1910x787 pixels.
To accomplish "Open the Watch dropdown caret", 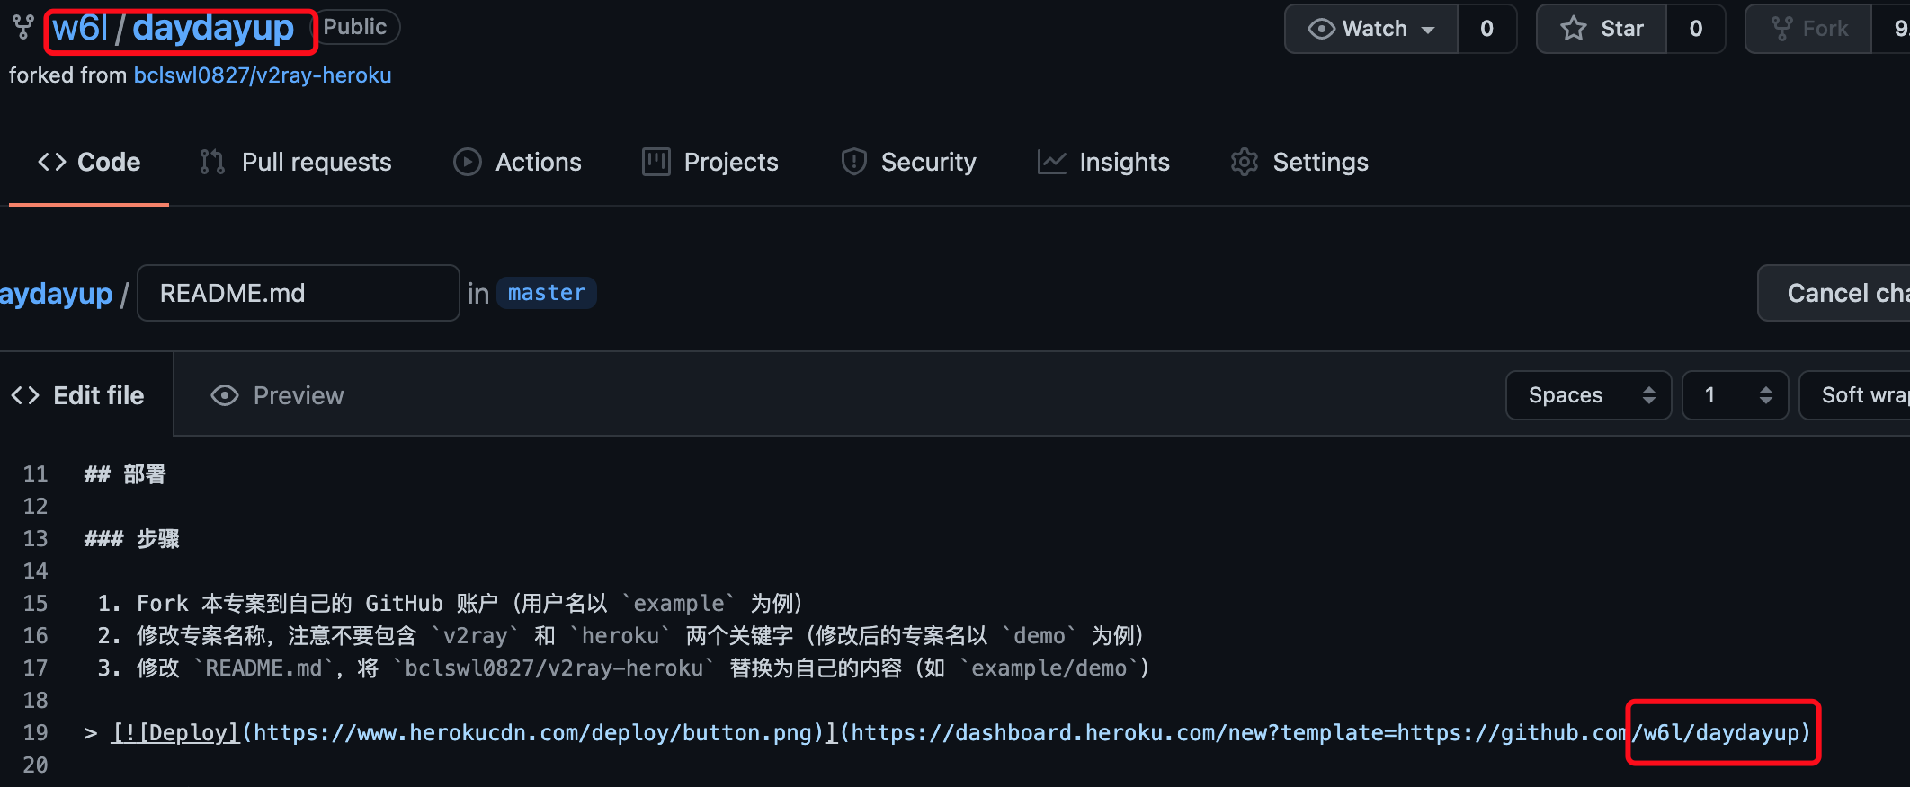I will tap(1428, 30).
